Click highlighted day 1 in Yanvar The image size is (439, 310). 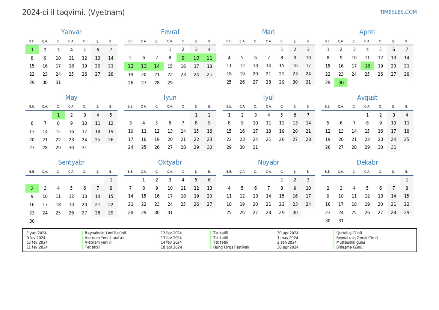pos(32,50)
